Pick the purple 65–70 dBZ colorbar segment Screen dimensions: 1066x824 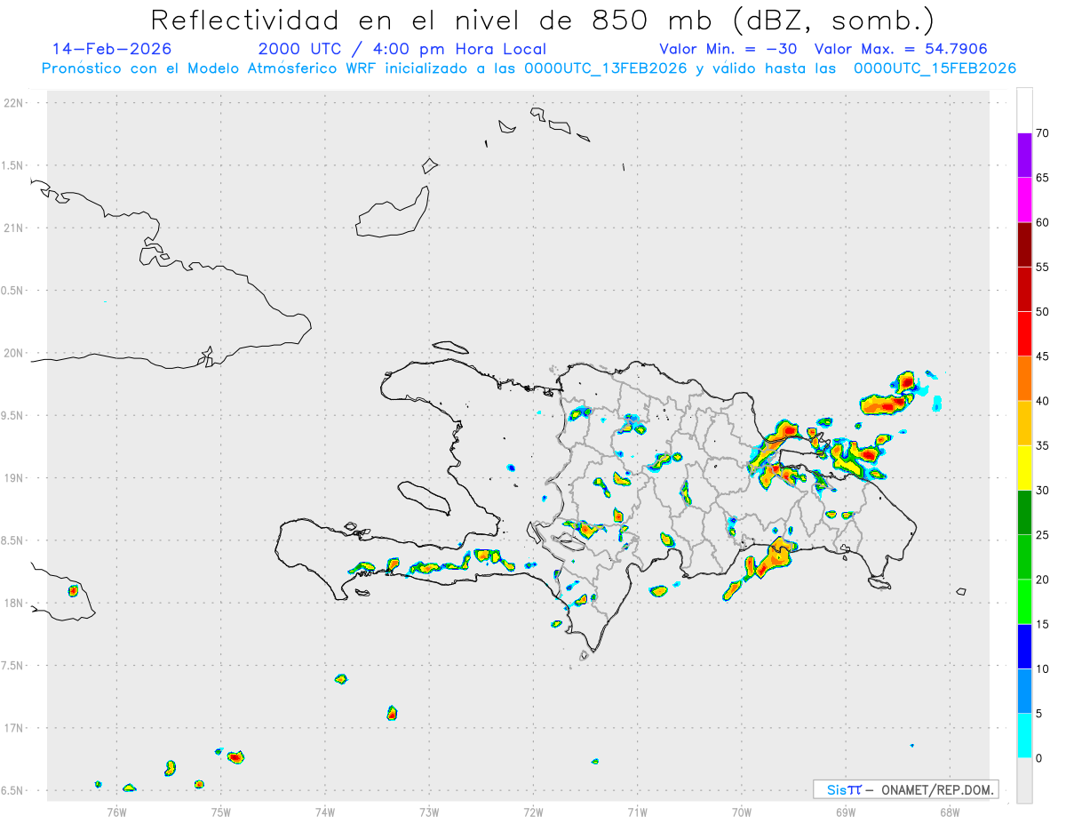pyautogui.click(x=1024, y=156)
